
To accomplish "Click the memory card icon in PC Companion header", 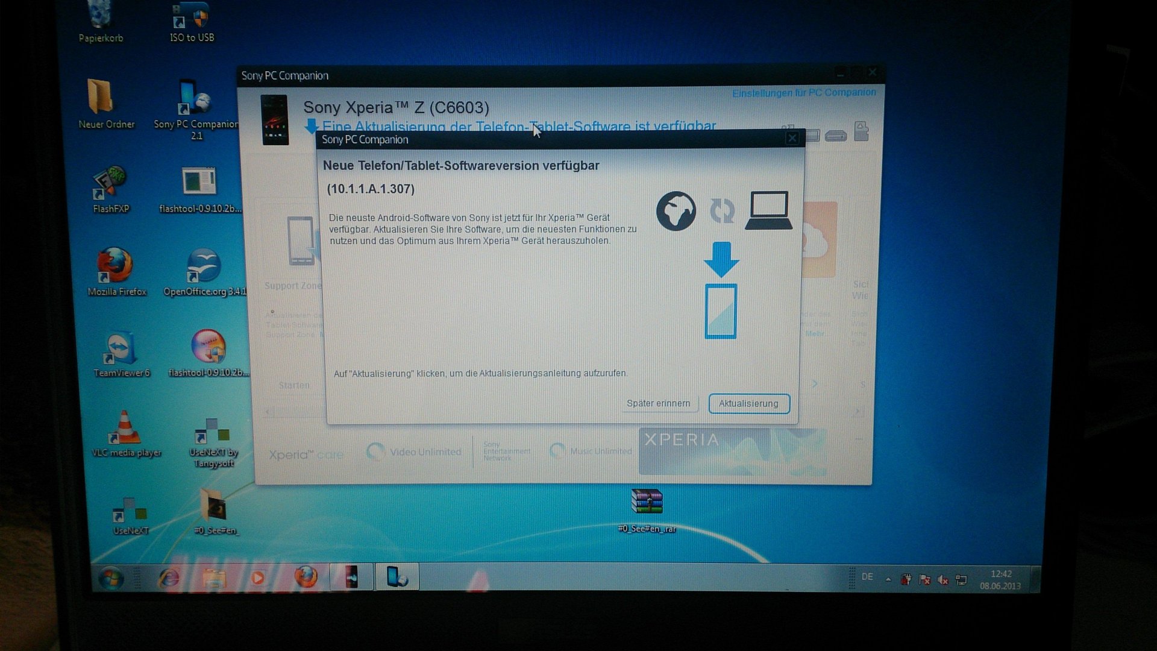I will (x=862, y=131).
